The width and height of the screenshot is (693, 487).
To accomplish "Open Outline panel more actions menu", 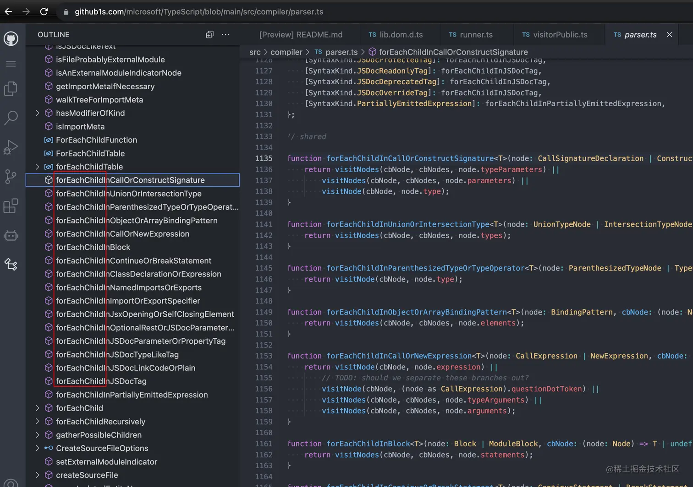I will [225, 34].
